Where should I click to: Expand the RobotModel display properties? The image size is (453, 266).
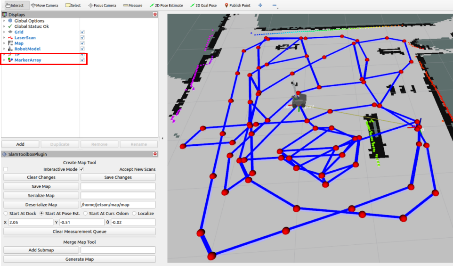4,49
